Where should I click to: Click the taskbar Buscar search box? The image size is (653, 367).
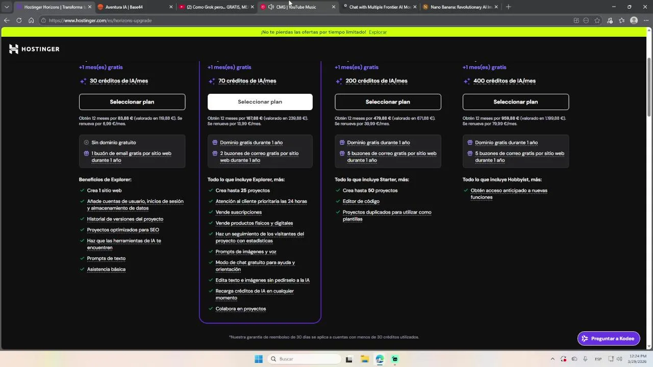[305, 359]
